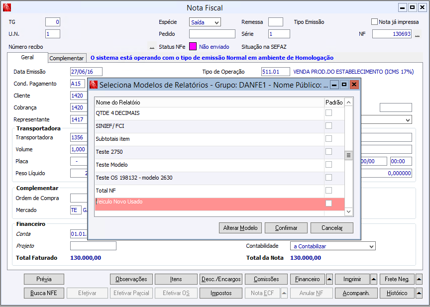The width and height of the screenshot is (430, 307).
Task: Click the Pedido input field
Action: point(212,34)
